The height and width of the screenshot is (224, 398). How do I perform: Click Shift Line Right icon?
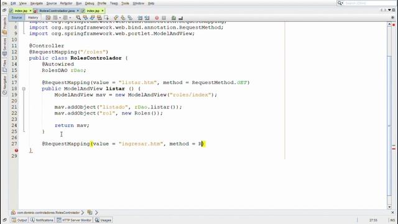click(147, 18)
